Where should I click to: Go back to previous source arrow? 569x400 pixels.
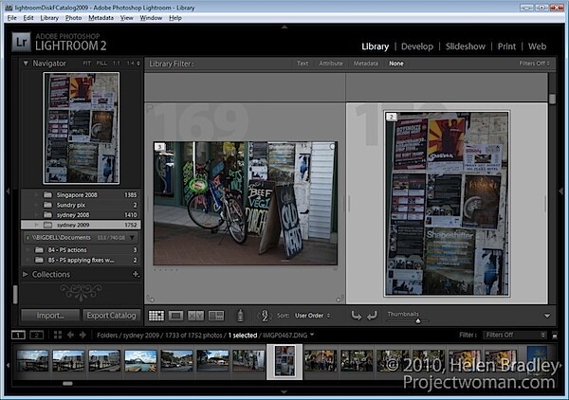click(70, 335)
